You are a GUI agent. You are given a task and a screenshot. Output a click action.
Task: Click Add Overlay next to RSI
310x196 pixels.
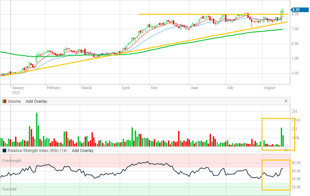click(x=83, y=151)
